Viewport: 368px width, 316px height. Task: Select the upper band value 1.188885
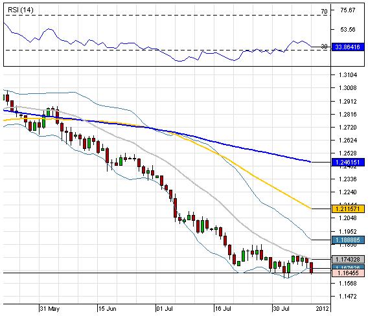(348, 240)
